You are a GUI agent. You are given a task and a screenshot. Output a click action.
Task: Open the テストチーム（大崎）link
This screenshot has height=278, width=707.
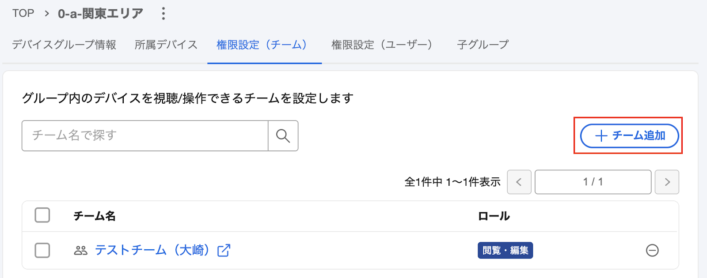coord(152,250)
